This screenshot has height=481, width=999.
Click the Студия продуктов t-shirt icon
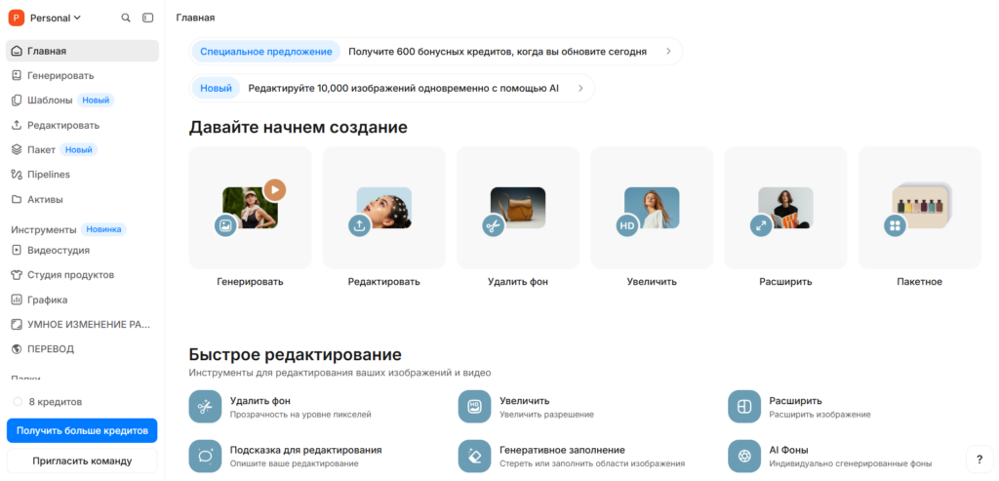tap(18, 274)
